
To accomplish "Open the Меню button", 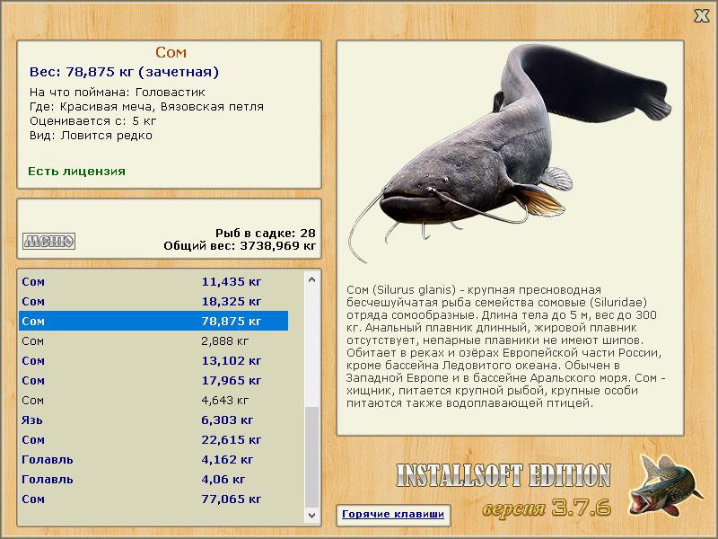I will [49, 241].
